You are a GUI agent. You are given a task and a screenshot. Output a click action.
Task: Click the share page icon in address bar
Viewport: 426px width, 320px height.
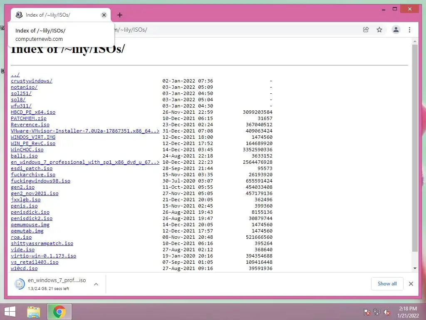coord(366,30)
